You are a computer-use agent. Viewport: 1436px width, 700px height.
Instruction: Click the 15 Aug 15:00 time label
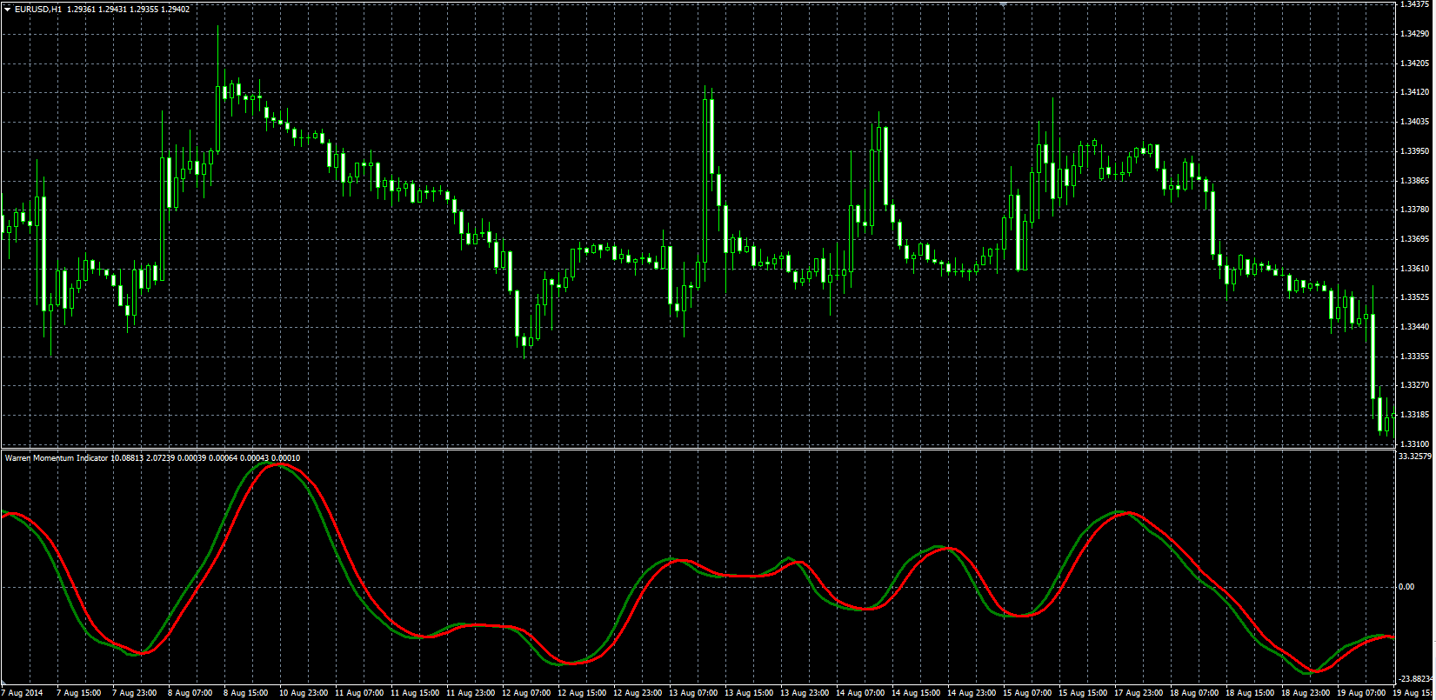1083,694
